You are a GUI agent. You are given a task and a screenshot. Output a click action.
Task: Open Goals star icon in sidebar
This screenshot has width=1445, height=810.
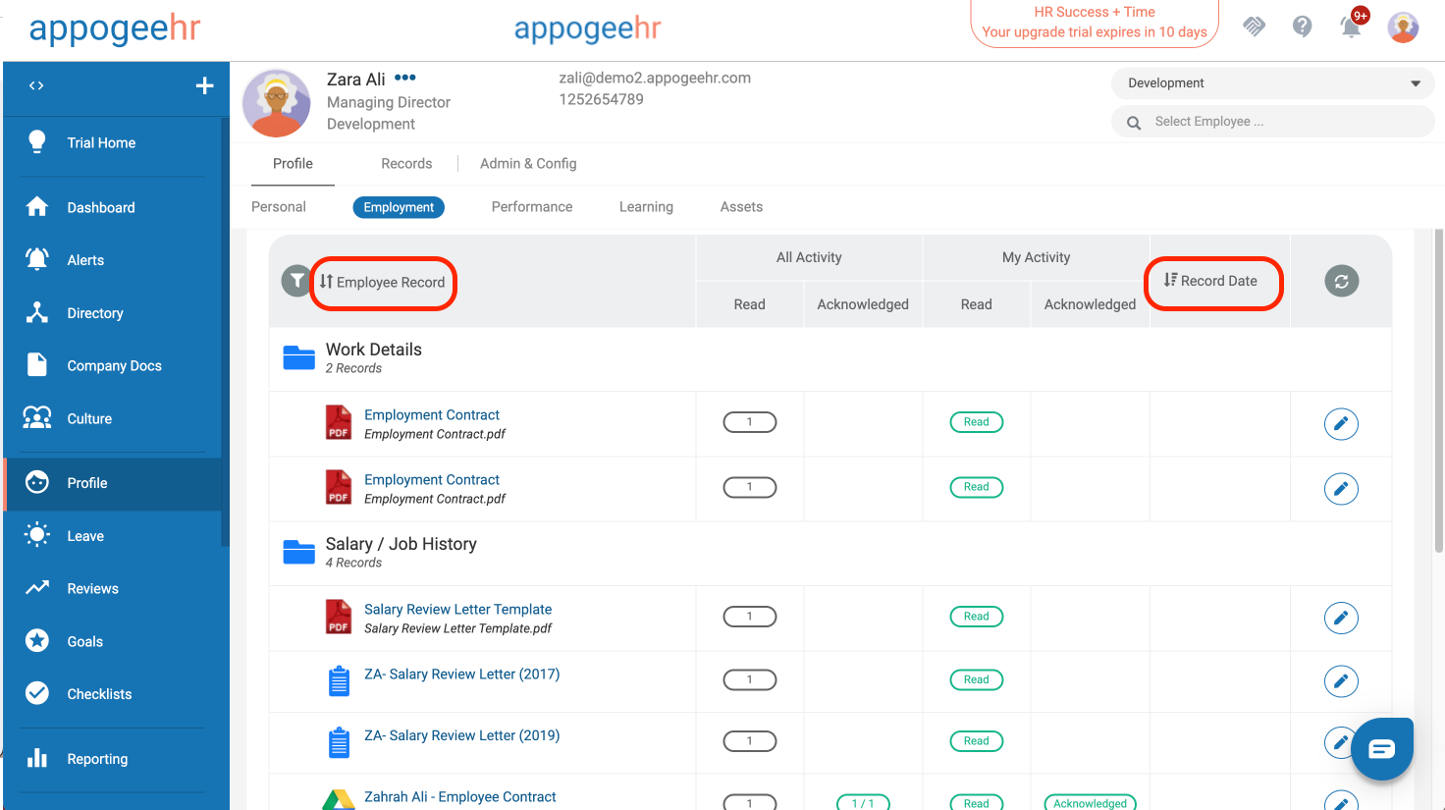(x=37, y=641)
